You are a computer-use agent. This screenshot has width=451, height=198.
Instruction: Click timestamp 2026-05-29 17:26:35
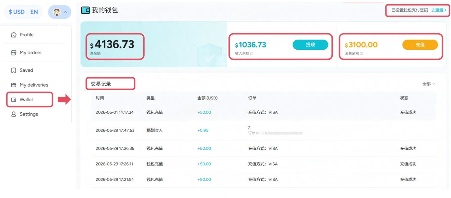click(x=115, y=148)
